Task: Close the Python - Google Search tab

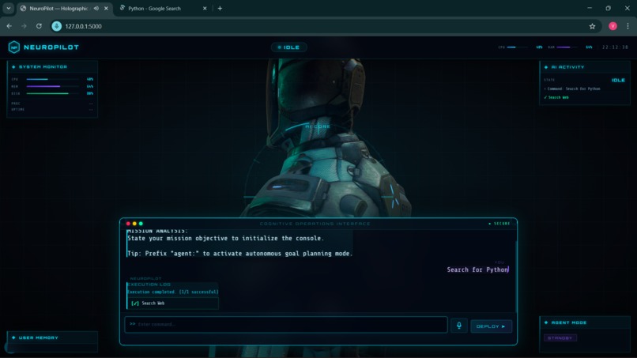Action: 205,8
